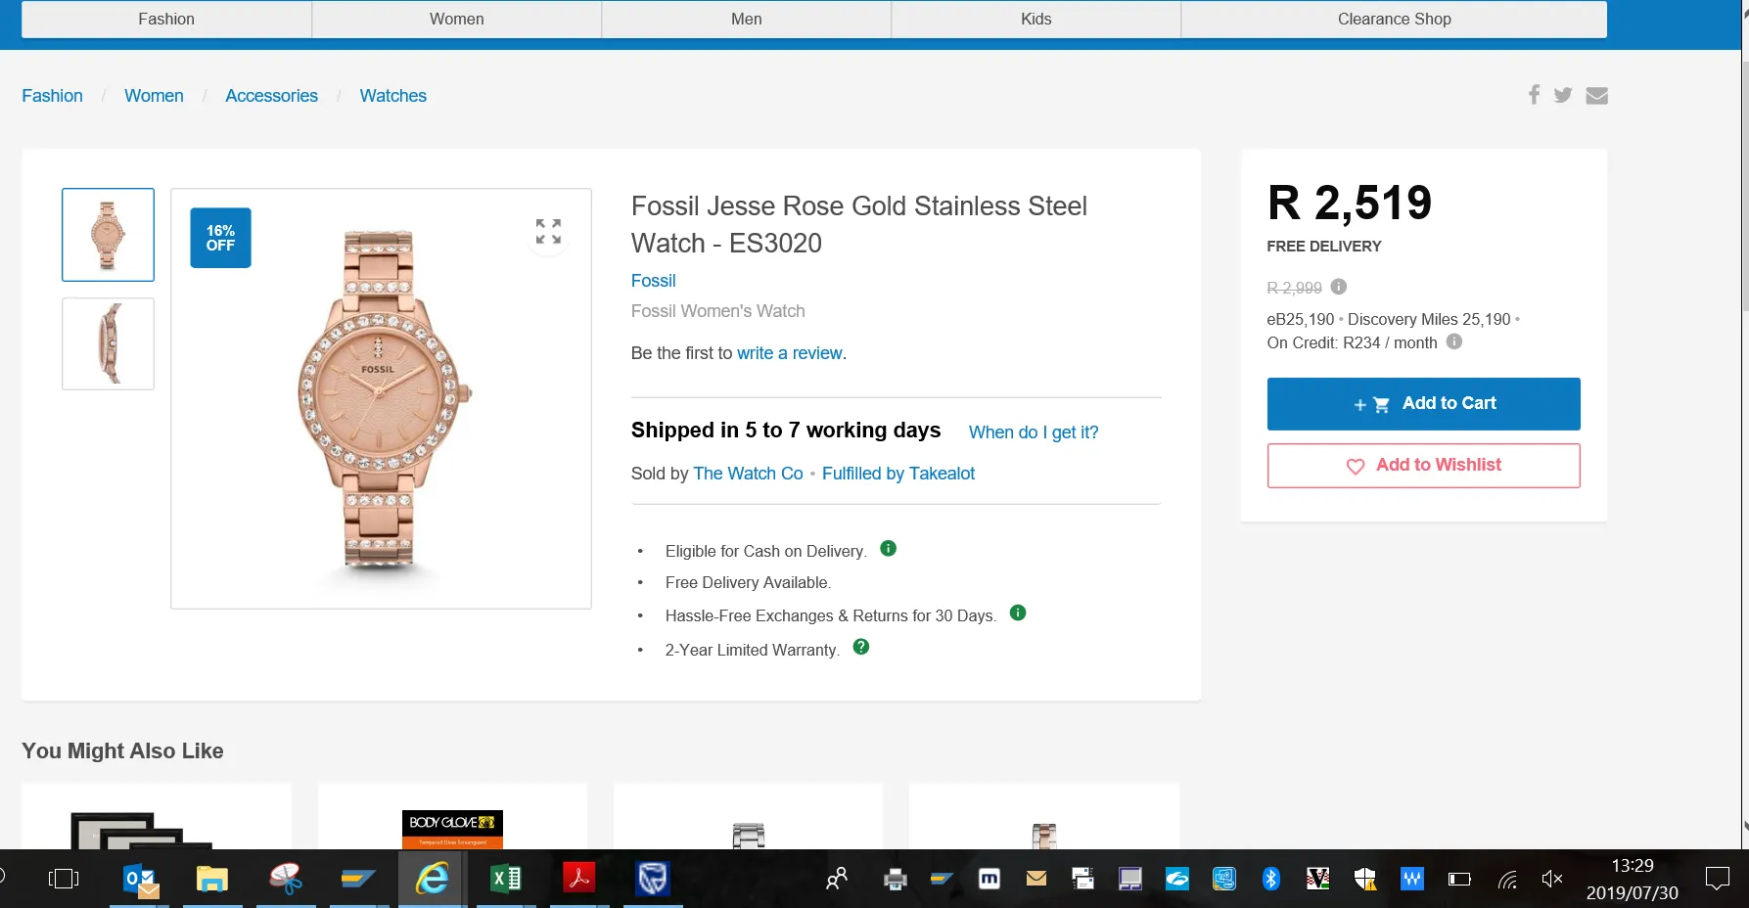This screenshot has height=908, width=1749.
Task: Add the watch to Wishlist
Action: 1423,466
